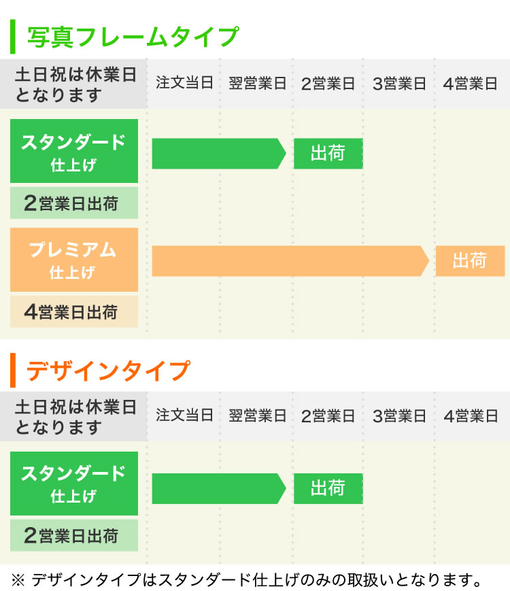Click 3営業日 column header in デザインタイプ table
510x591 pixels.
399,416
